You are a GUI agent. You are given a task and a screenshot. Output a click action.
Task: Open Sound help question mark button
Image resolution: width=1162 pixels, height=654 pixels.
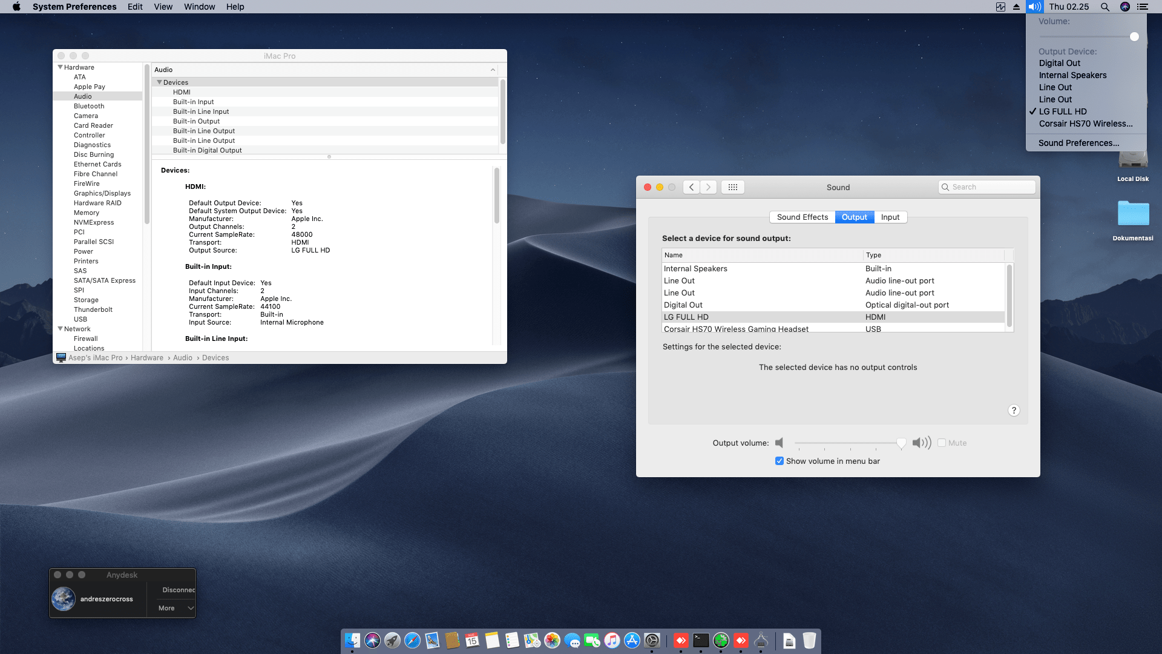1014,411
